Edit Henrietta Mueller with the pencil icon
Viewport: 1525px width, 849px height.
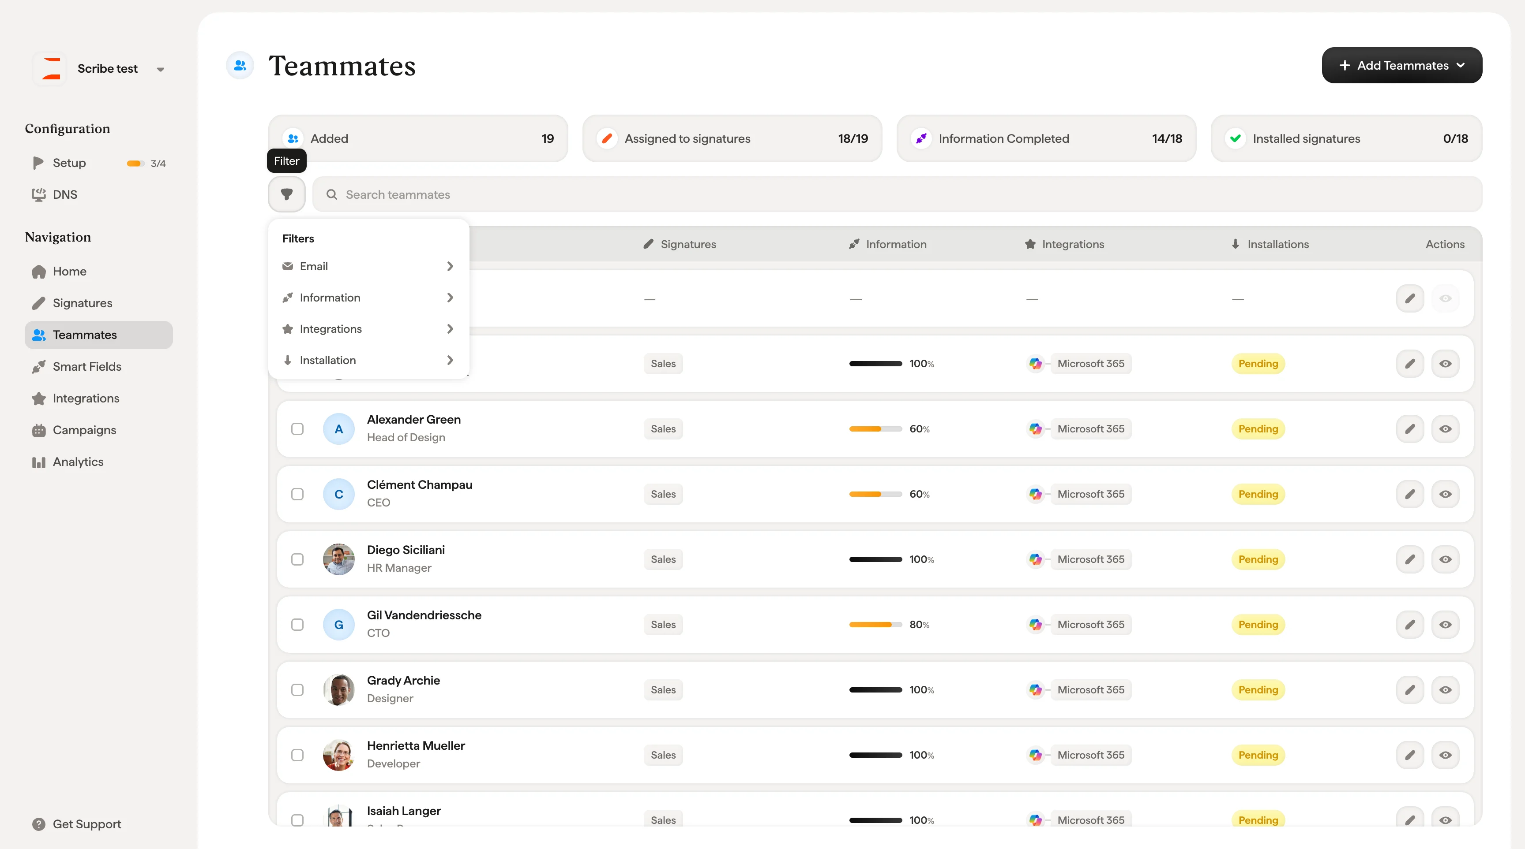[x=1409, y=755]
